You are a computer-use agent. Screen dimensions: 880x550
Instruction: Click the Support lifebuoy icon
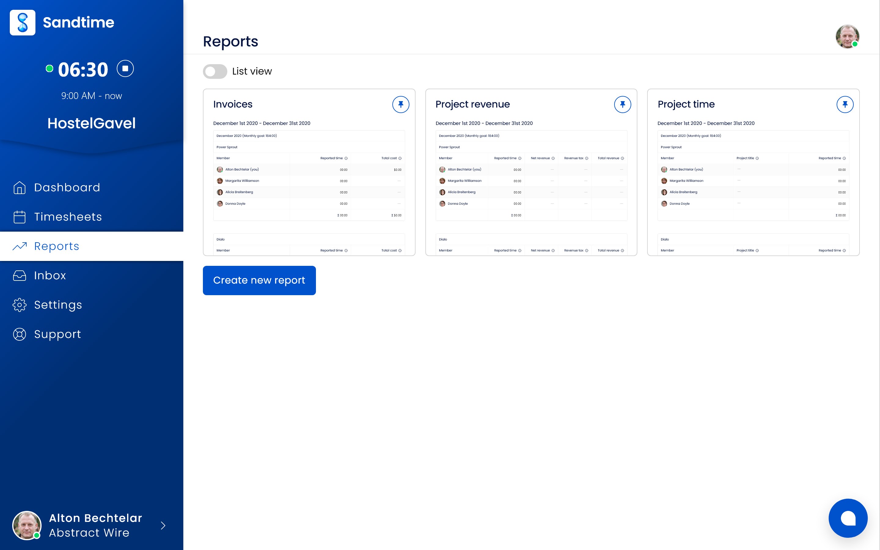pos(20,334)
